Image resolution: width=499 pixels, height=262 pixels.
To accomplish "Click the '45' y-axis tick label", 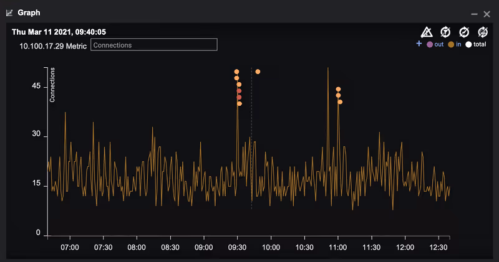I will [36, 86].
